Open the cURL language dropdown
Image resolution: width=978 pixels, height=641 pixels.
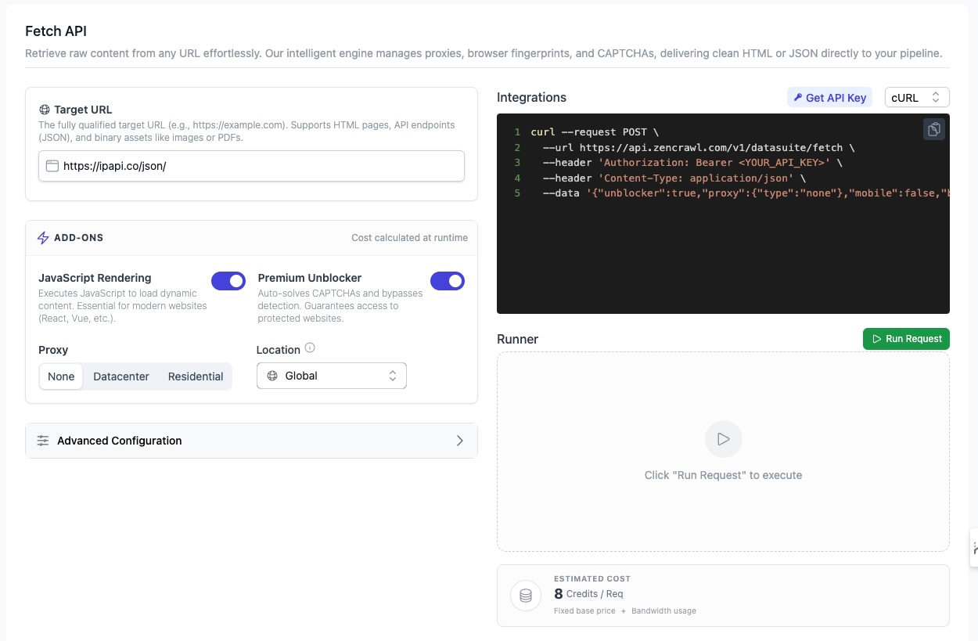pos(916,98)
